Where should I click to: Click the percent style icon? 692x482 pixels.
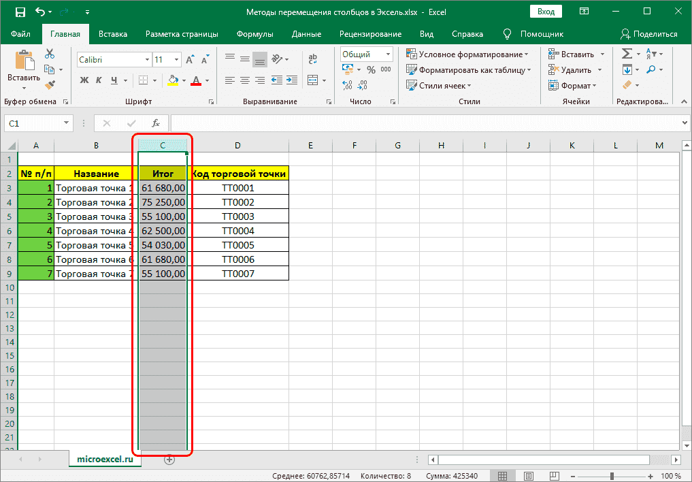tap(372, 69)
